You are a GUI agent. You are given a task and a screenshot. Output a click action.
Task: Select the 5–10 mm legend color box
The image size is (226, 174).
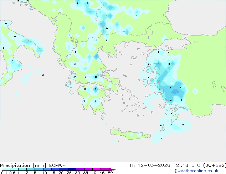tap(39, 169)
